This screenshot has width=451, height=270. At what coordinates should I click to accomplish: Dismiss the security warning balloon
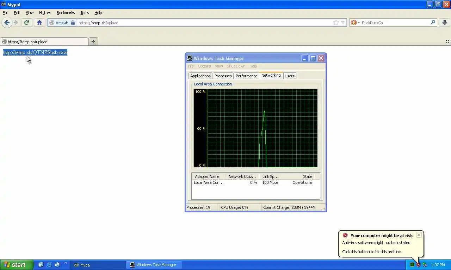pyautogui.click(x=419, y=235)
